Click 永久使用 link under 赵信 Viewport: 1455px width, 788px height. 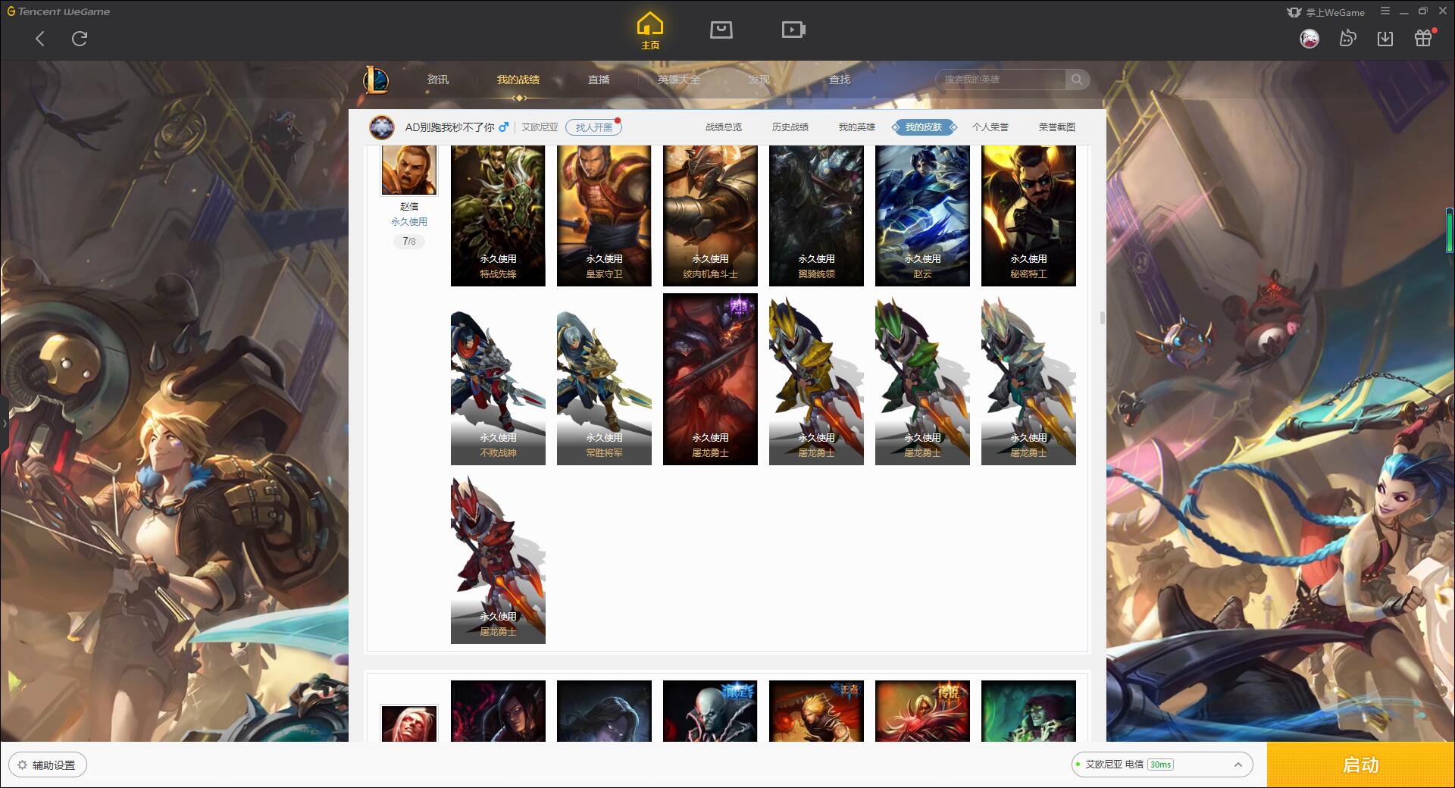(409, 222)
